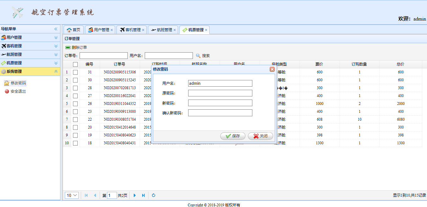This screenshot has height=207, width=427.
Task: Switch to the 用户管理 tab
Action: point(99,30)
